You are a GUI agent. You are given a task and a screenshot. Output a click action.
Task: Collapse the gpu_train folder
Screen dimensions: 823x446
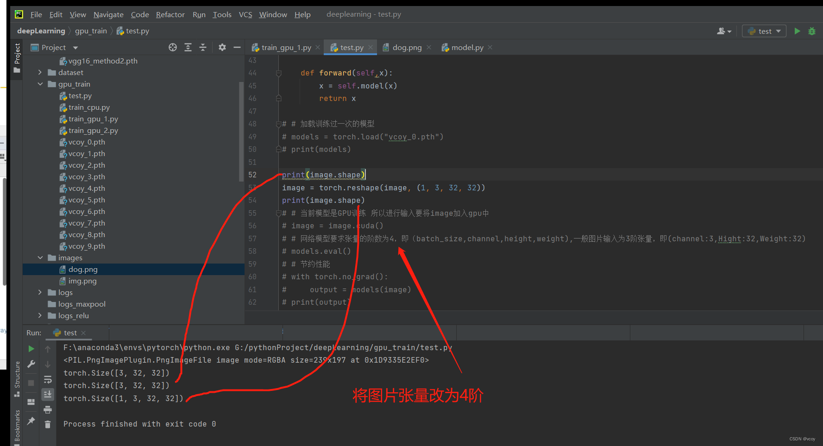(40, 84)
